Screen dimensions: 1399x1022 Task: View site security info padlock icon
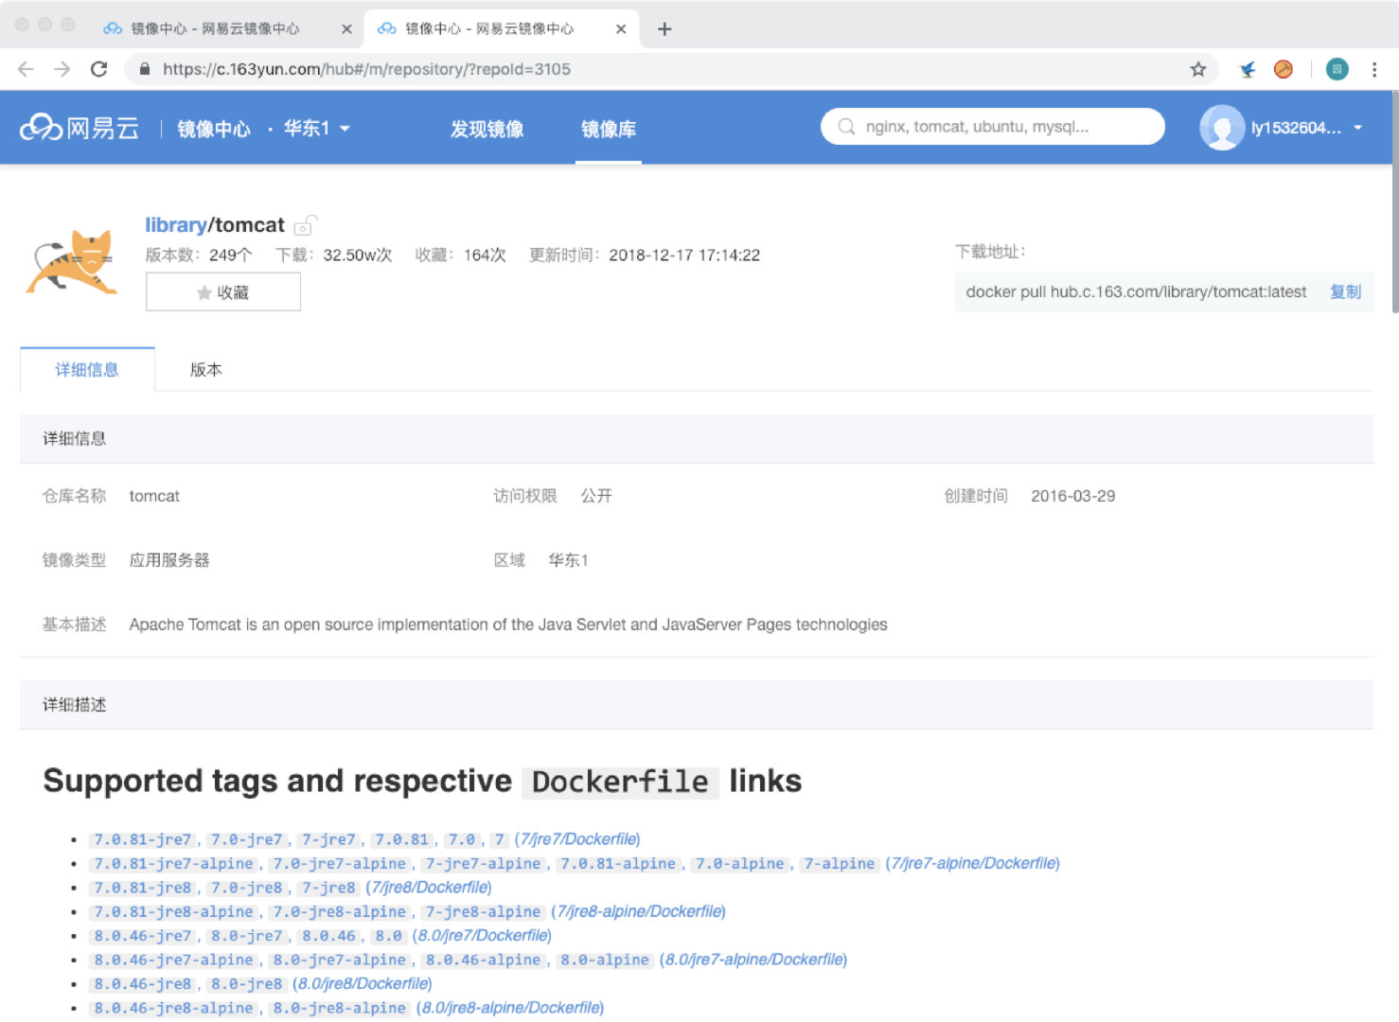(x=144, y=69)
